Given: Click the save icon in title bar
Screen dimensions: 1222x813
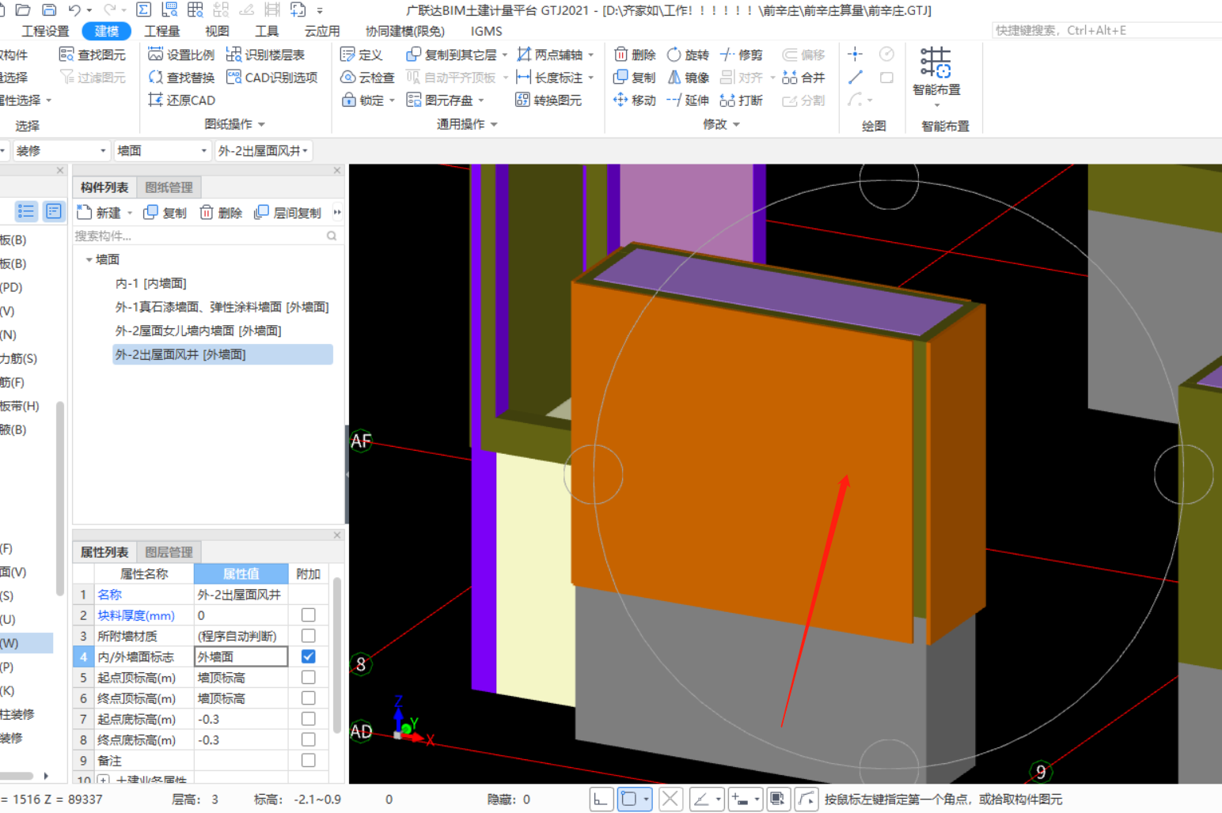Looking at the screenshot, I should pos(49,10).
